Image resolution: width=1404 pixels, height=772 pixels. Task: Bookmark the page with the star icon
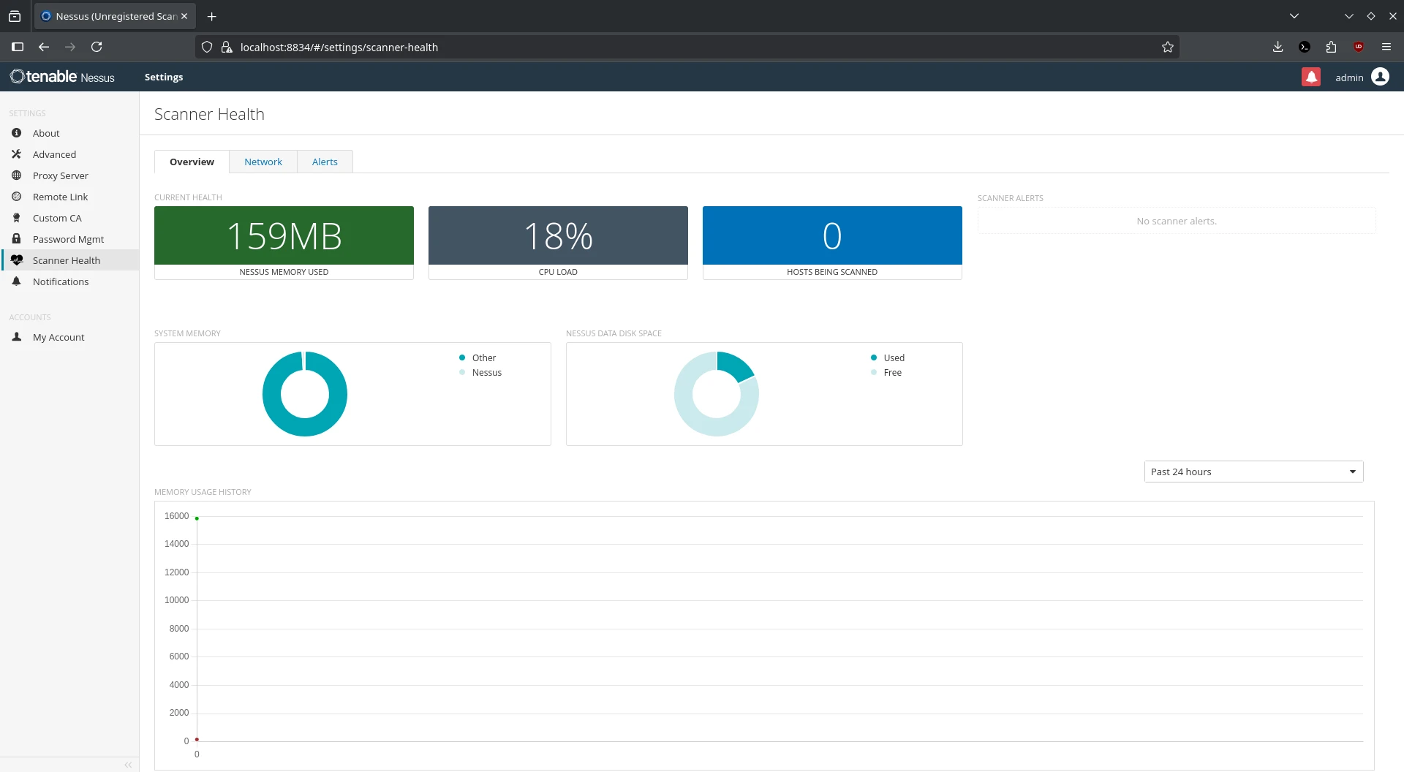coord(1168,47)
